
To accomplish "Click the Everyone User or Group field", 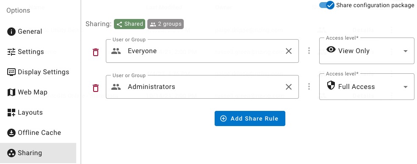I will [x=202, y=51].
